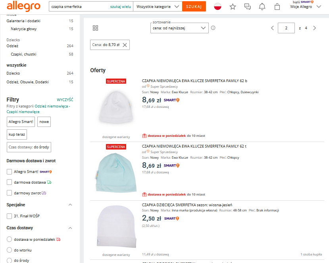Open Wszystkie kategorie dropdown
Screen dimensions: 329x263
click(x=158, y=6)
